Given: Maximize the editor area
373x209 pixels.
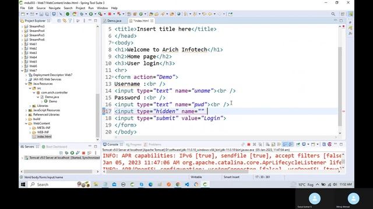Looking at the screenshot, I should pyautogui.click(x=341, y=21).
